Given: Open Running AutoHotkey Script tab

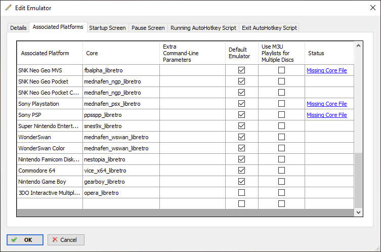Looking at the screenshot, I should [x=203, y=28].
